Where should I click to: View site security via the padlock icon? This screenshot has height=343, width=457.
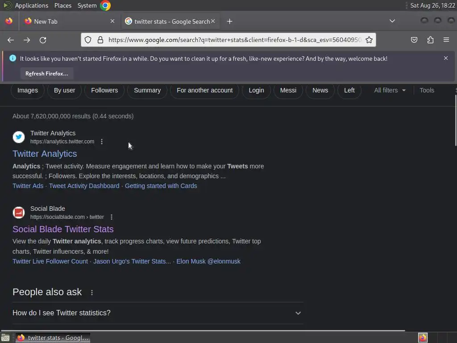click(100, 40)
